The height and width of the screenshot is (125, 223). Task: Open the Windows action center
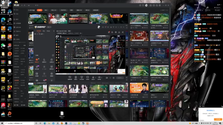220,123
